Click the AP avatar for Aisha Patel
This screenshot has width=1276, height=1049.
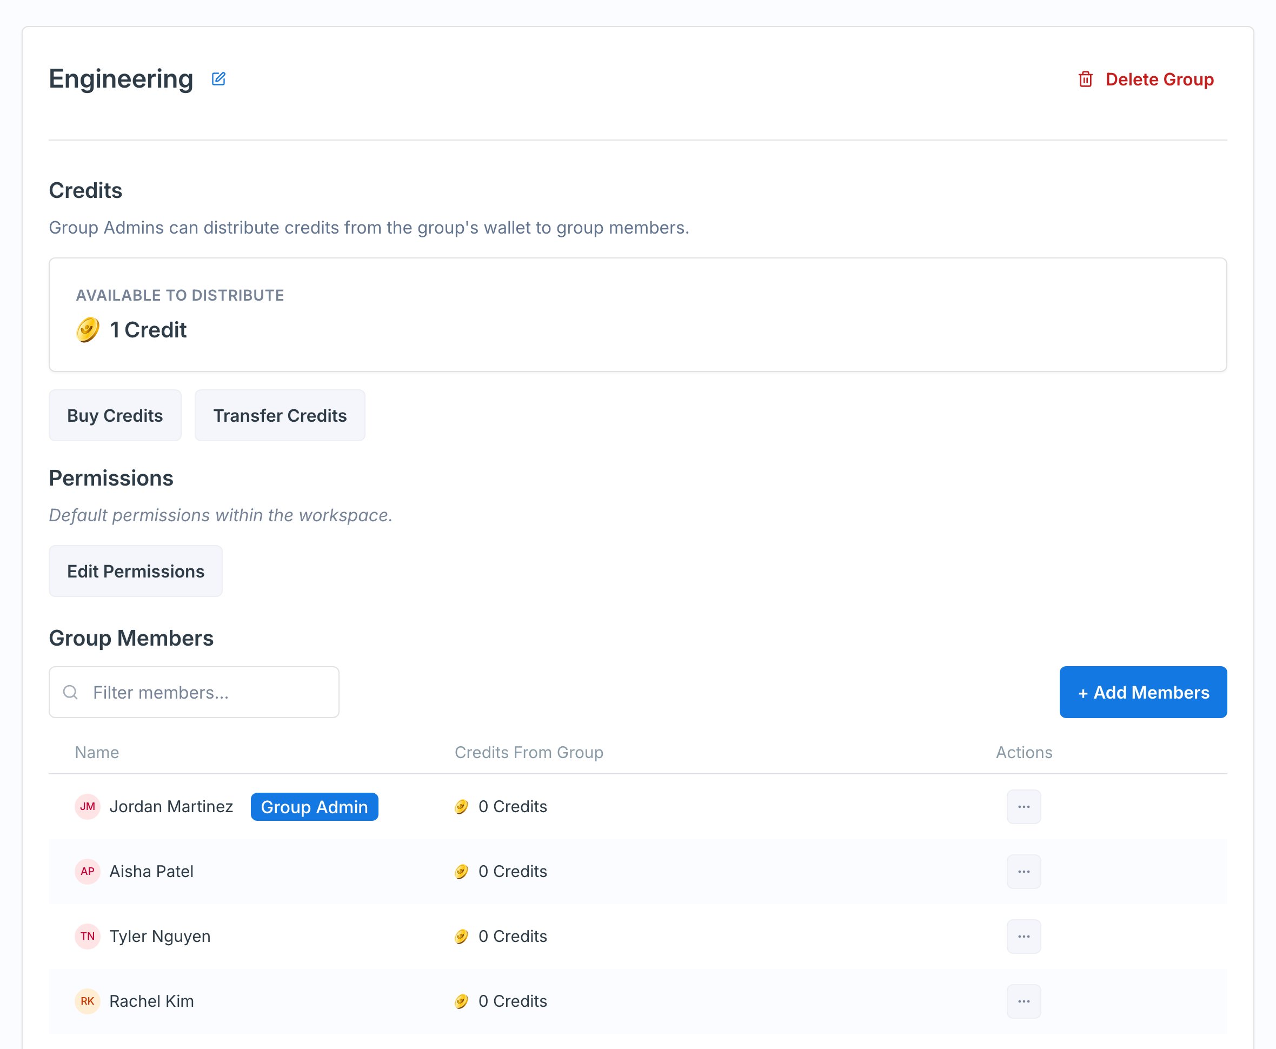[88, 871]
